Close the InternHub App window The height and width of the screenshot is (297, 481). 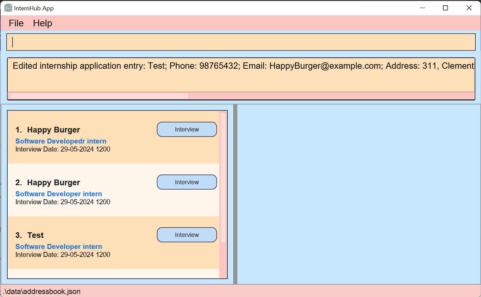coord(469,8)
